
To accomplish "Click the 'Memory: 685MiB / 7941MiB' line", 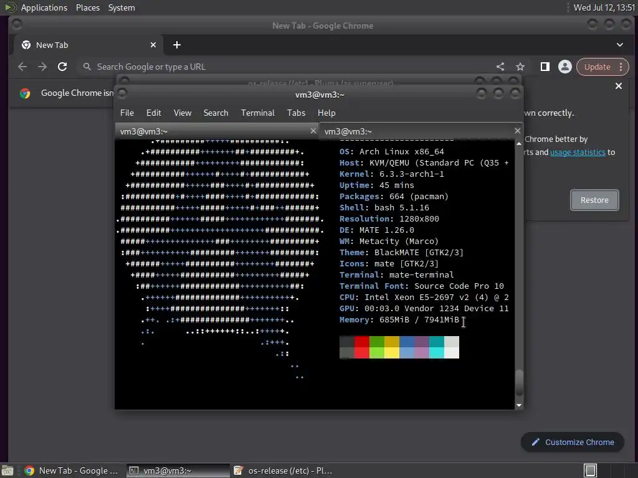I will pos(399,320).
